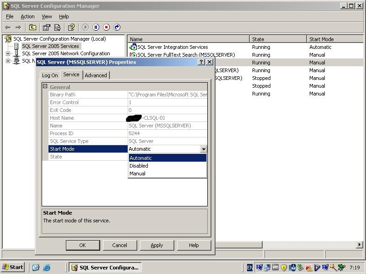
Task: Open the Properties toolbar icon
Action: [47, 27]
